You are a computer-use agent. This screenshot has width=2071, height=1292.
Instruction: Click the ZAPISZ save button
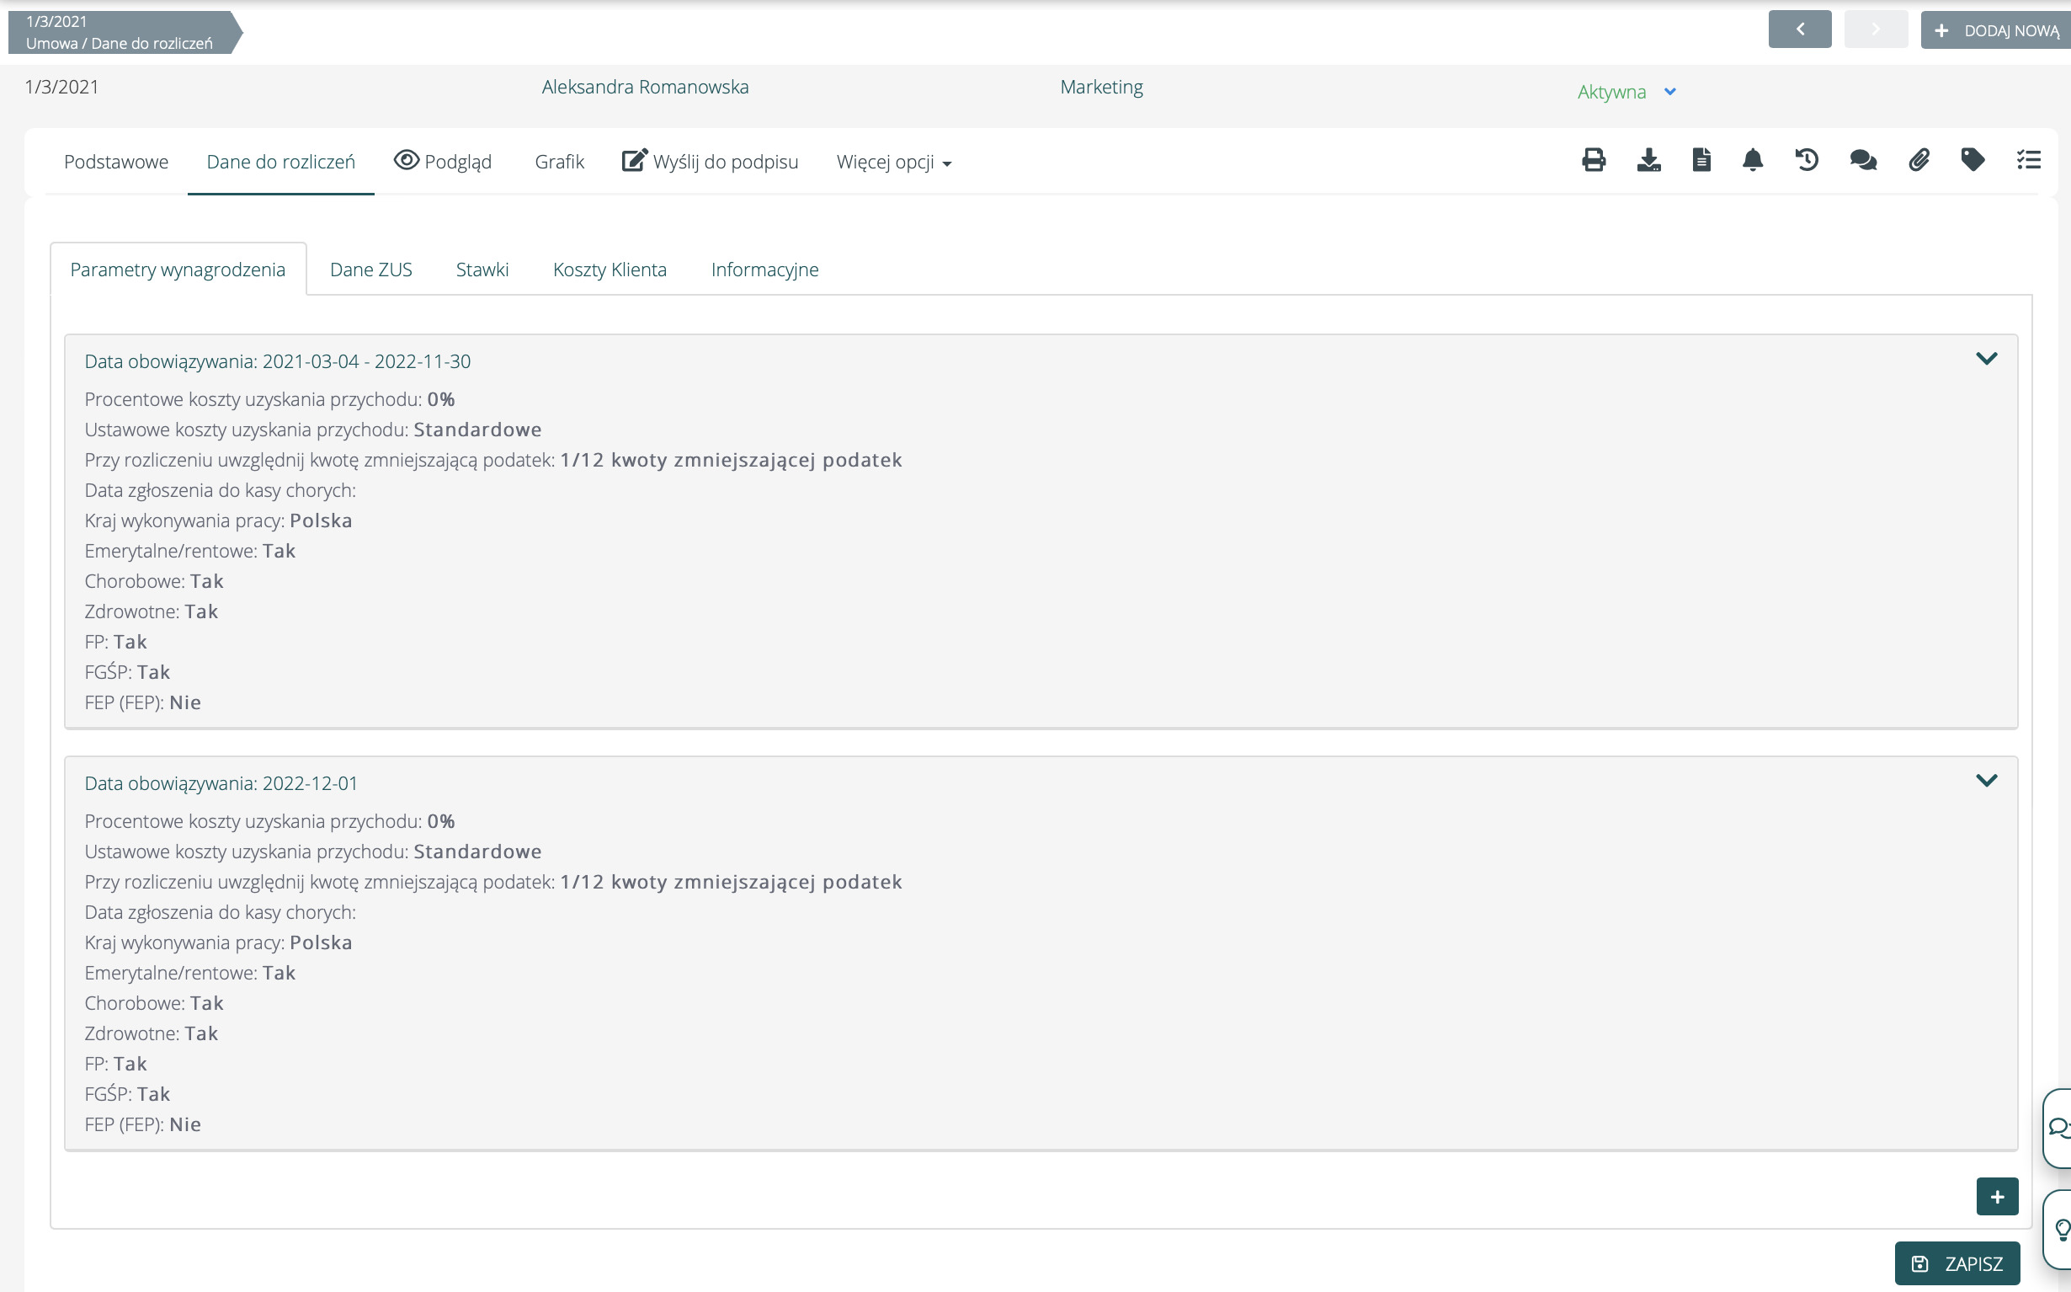[1957, 1264]
